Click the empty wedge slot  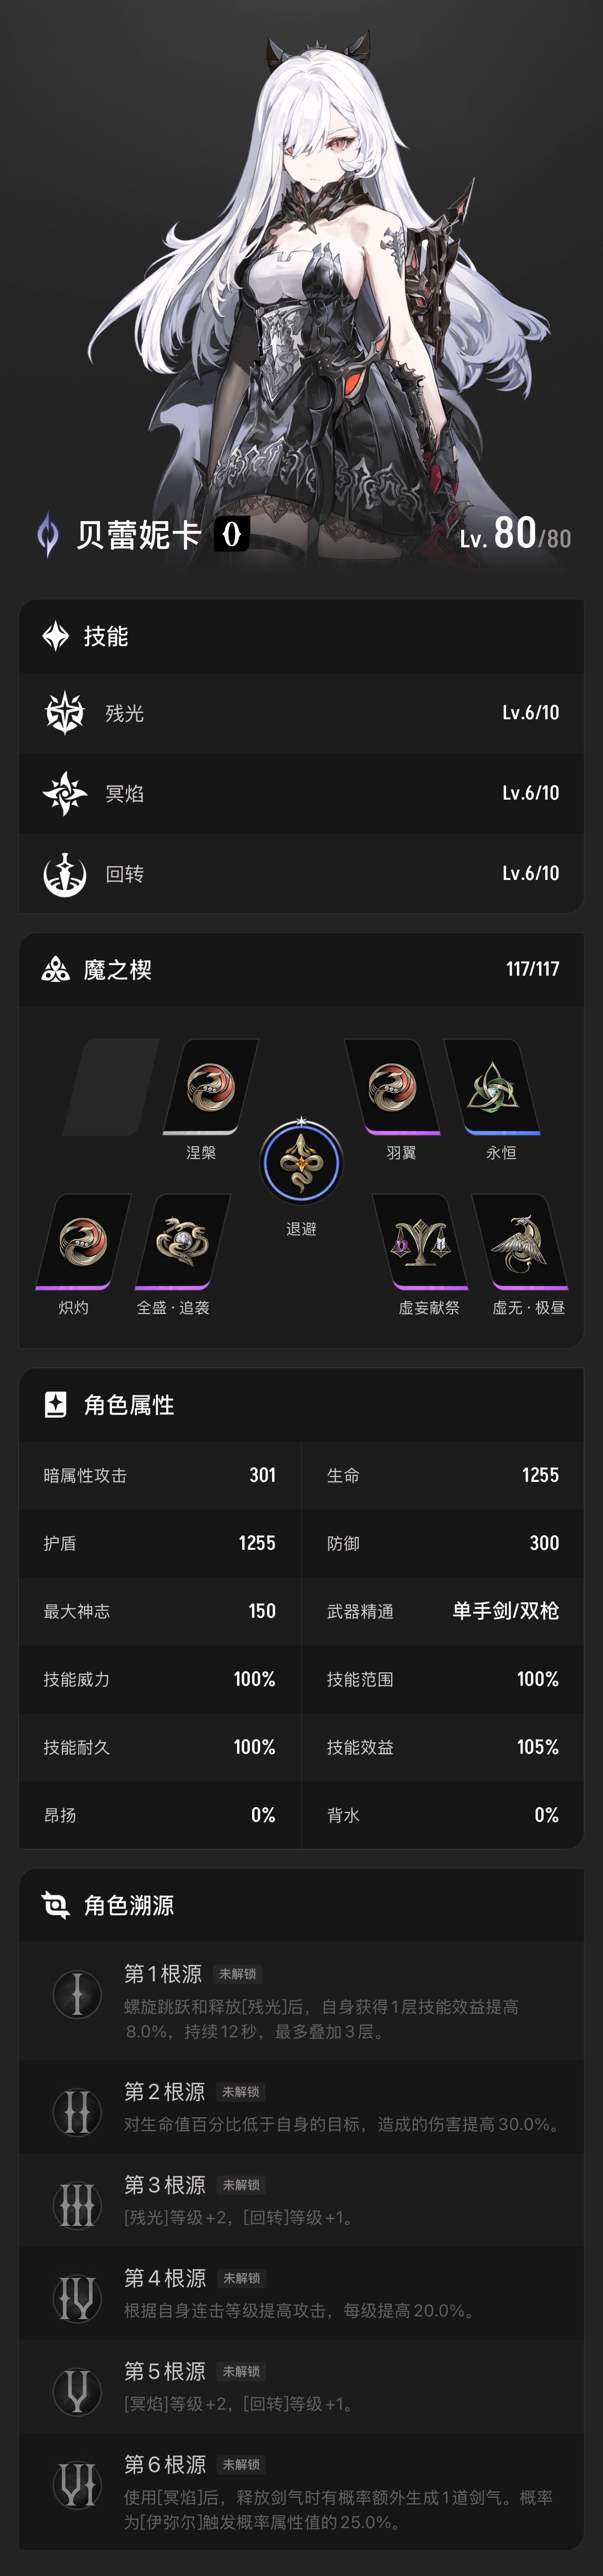click(110, 1087)
